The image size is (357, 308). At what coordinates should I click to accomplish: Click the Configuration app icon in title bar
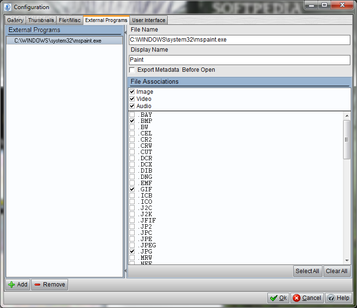(7, 7)
